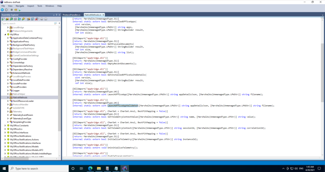
Task: Click the Type to search field in Assembly Explorer
Action: [x=28, y=23]
